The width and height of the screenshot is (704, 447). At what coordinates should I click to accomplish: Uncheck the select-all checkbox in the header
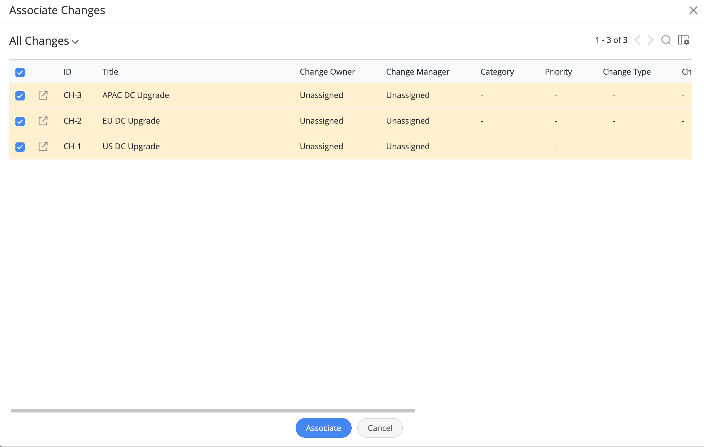pos(20,72)
